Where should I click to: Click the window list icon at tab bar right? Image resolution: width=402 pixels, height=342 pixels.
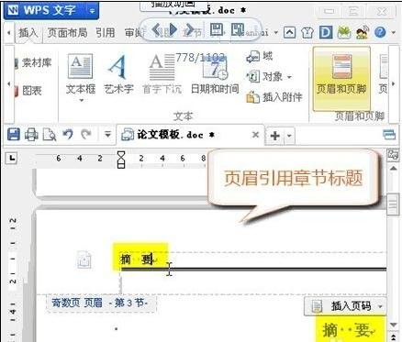coord(389,135)
